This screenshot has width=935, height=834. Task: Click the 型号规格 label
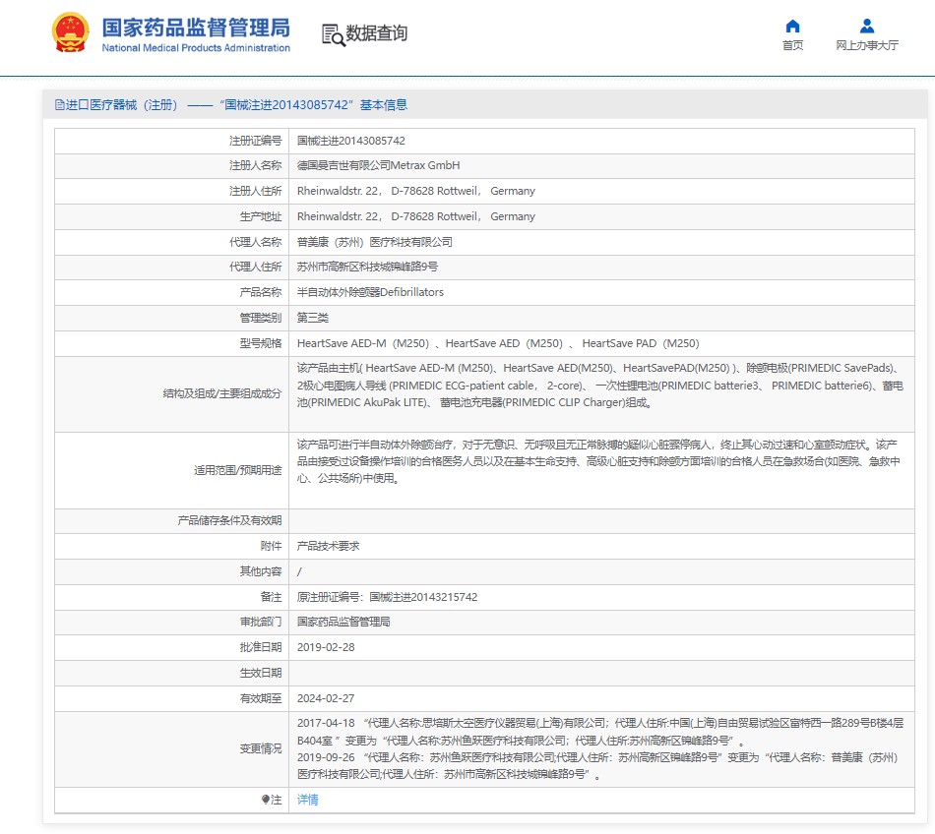[261, 343]
